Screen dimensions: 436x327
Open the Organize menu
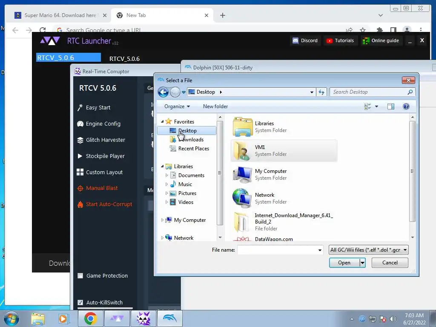point(177,106)
